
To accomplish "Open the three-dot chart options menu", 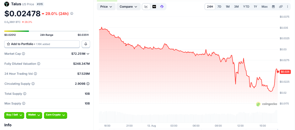I will (x=287, y=7).
